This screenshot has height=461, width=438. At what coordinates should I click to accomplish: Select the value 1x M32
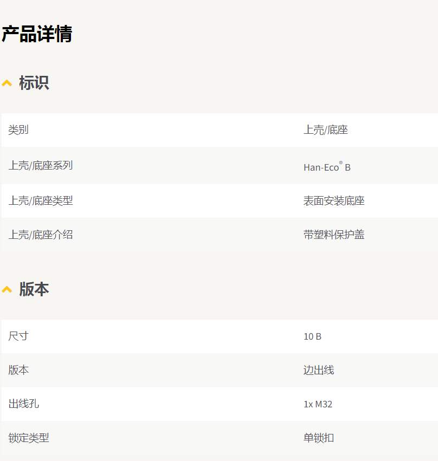(318, 404)
